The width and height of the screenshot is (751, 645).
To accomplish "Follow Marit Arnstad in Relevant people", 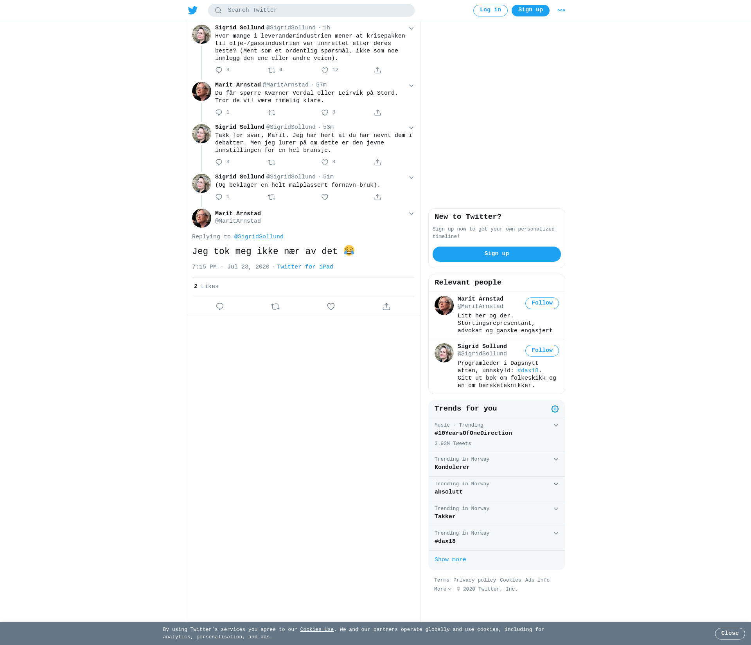I will pyautogui.click(x=542, y=303).
